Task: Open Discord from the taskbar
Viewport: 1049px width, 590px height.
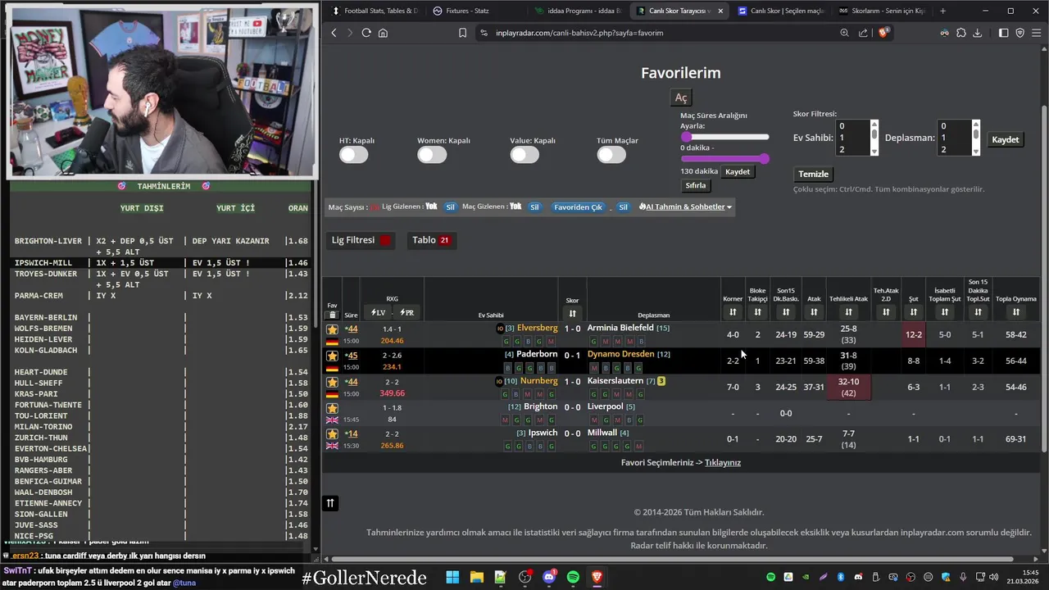Action: (x=549, y=577)
